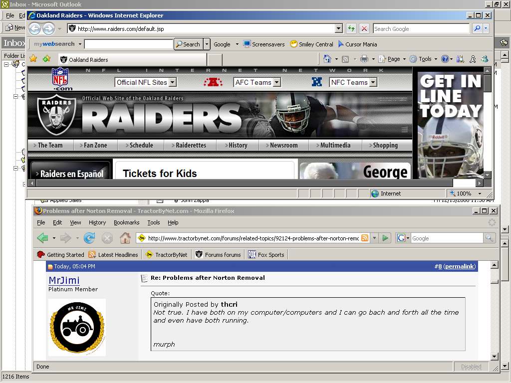This screenshot has height=383, width=511.
Task: Click the green Go arrow in Firefox
Action: click(385, 238)
